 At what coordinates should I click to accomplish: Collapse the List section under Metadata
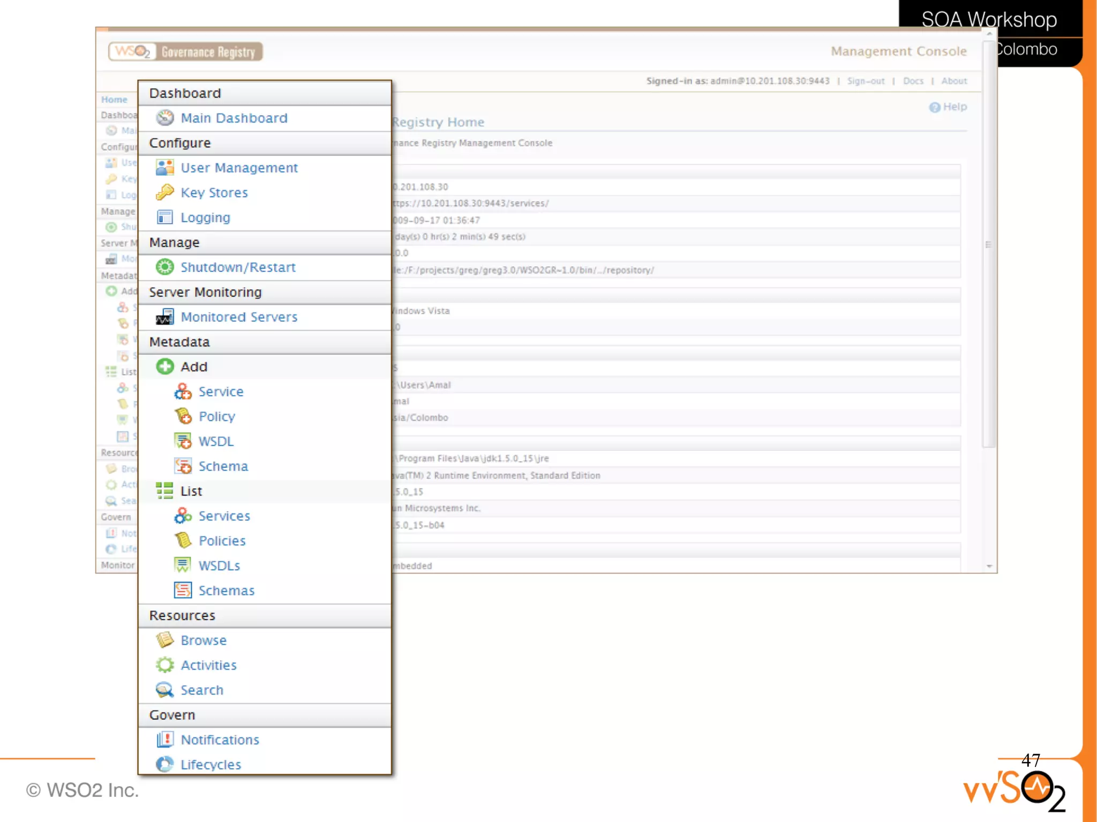191,491
